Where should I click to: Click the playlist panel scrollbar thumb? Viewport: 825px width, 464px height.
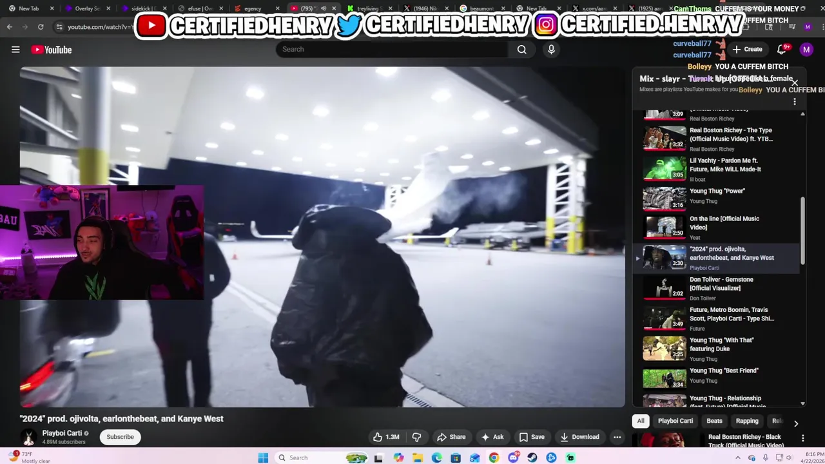[x=802, y=230]
